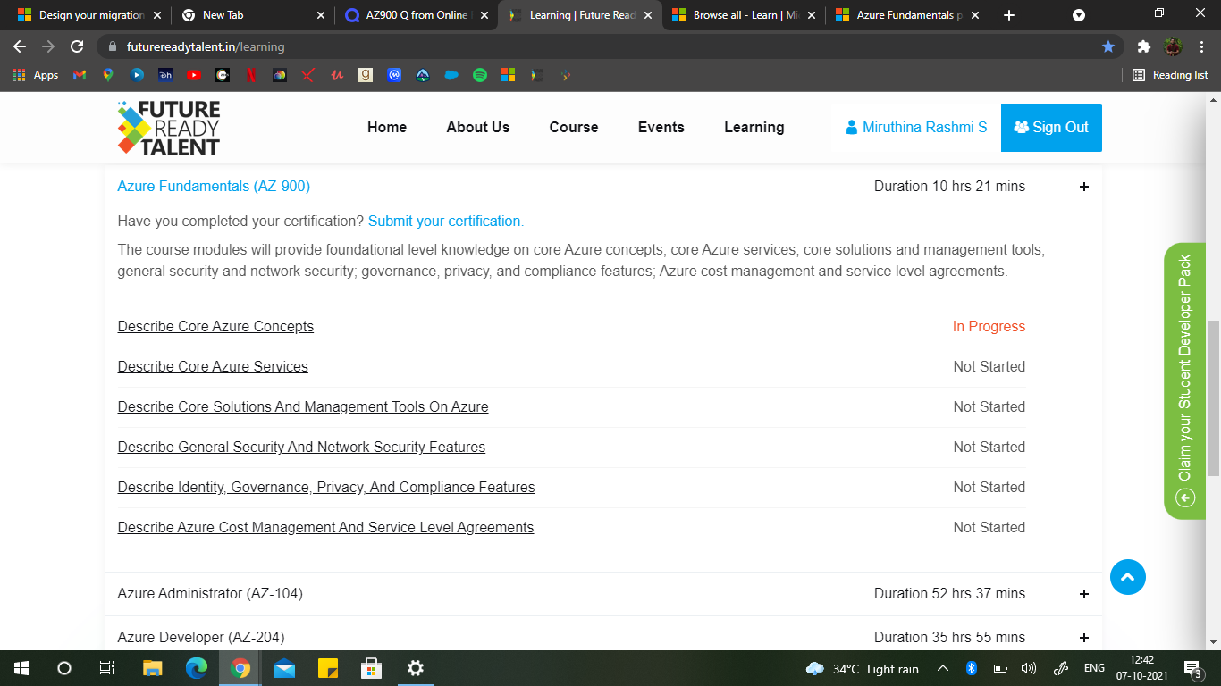This screenshot has width=1221, height=686.
Task: Expand the Azure Administrator (AZ-104) plus icon
Action: [x=1084, y=594]
